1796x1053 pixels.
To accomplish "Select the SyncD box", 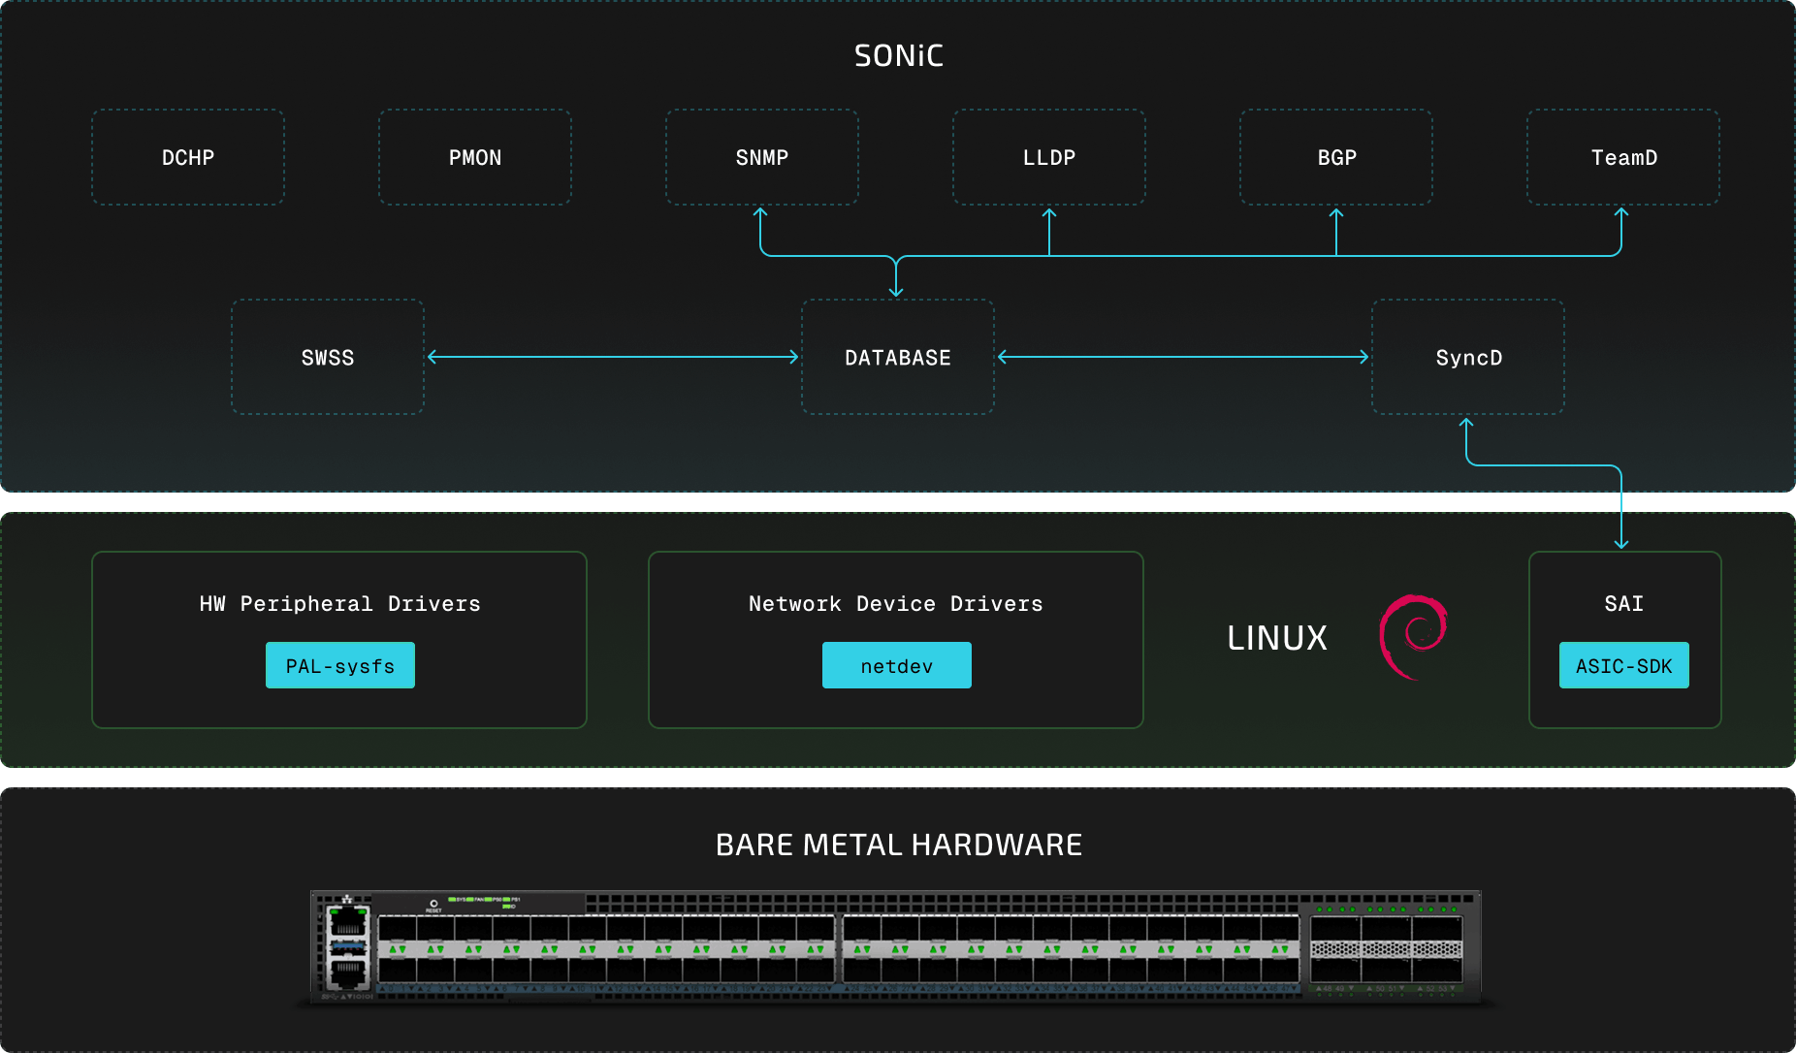I will coord(1468,357).
